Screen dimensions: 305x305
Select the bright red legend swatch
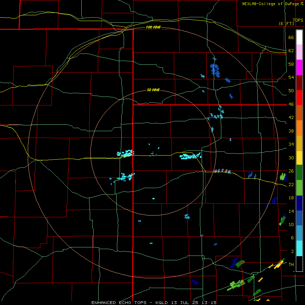coord(299,98)
